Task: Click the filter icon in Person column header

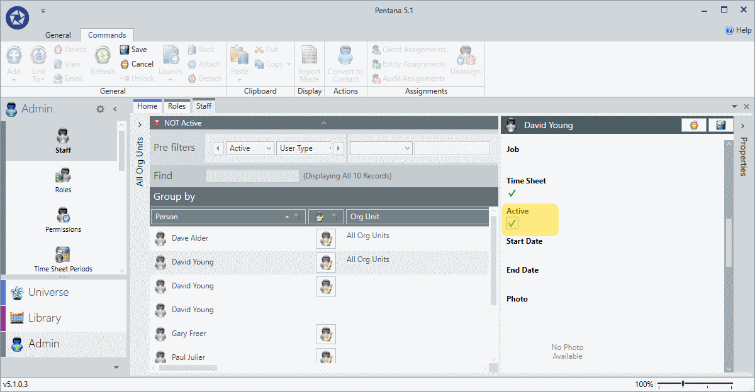Action: (x=296, y=217)
